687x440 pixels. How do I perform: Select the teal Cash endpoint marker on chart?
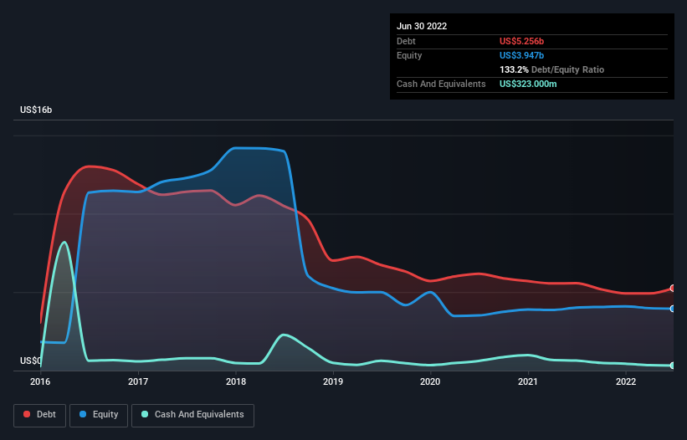coord(673,366)
